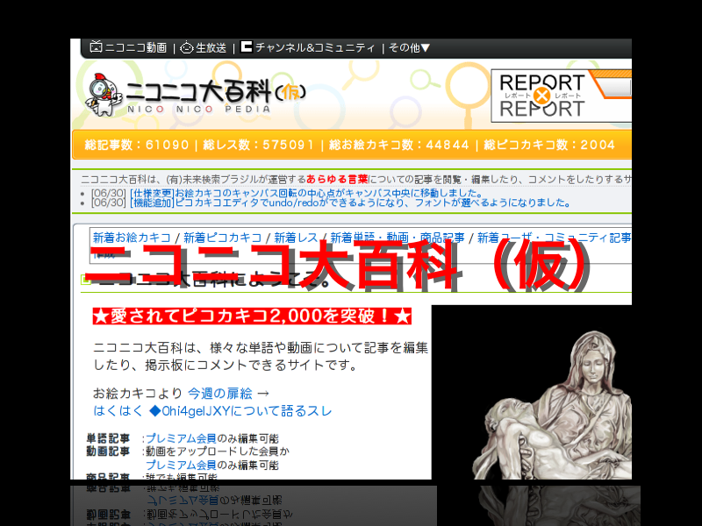702x526 pixels.
Task: Select 新着ユーザ・コミュニティ記事 tab
Action: [x=555, y=238]
